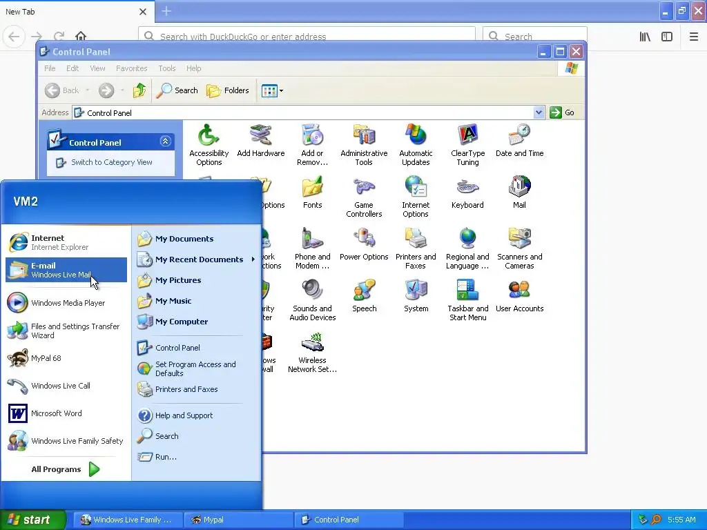Open Run... in Start menu
The image size is (707, 530).
click(196, 457)
